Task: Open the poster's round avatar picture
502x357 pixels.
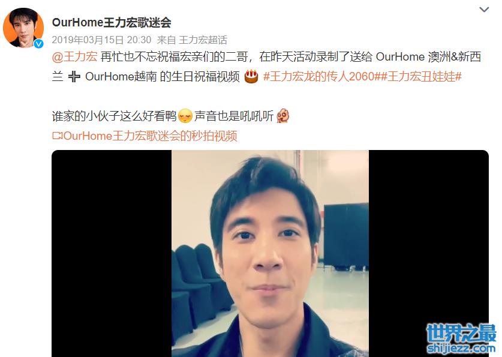Action: coord(23,28)
